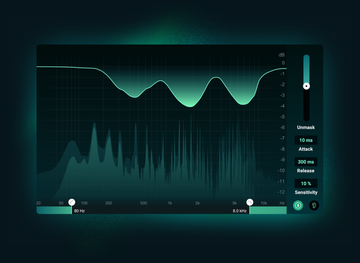Select the Release value field showing 300 ms
The width and height of the screenshot is (360, 263).
click(306, 162)
